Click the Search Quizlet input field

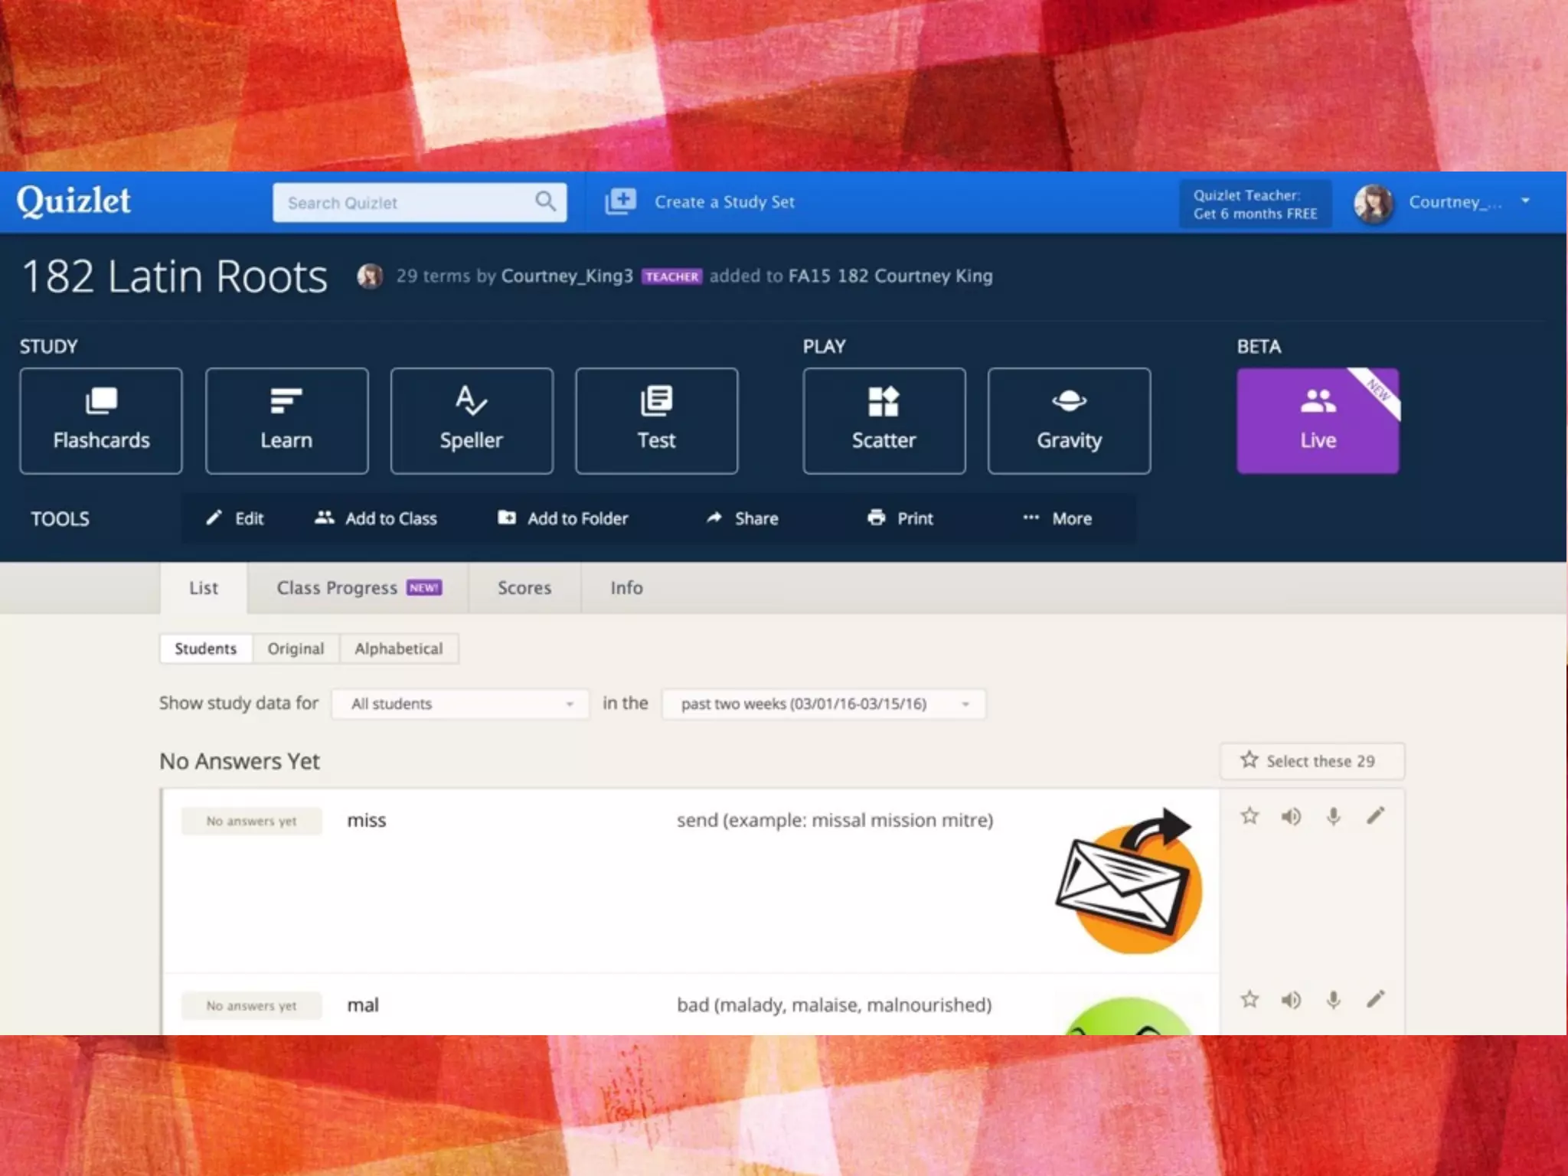(x=406, y=203)
